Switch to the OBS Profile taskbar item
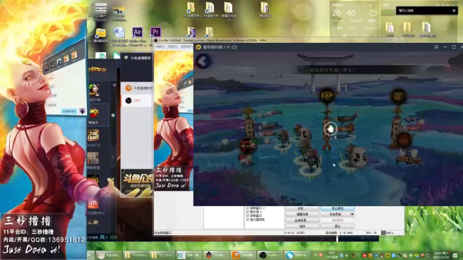Screen dimensions: 463x260 (x=270, y=255)
